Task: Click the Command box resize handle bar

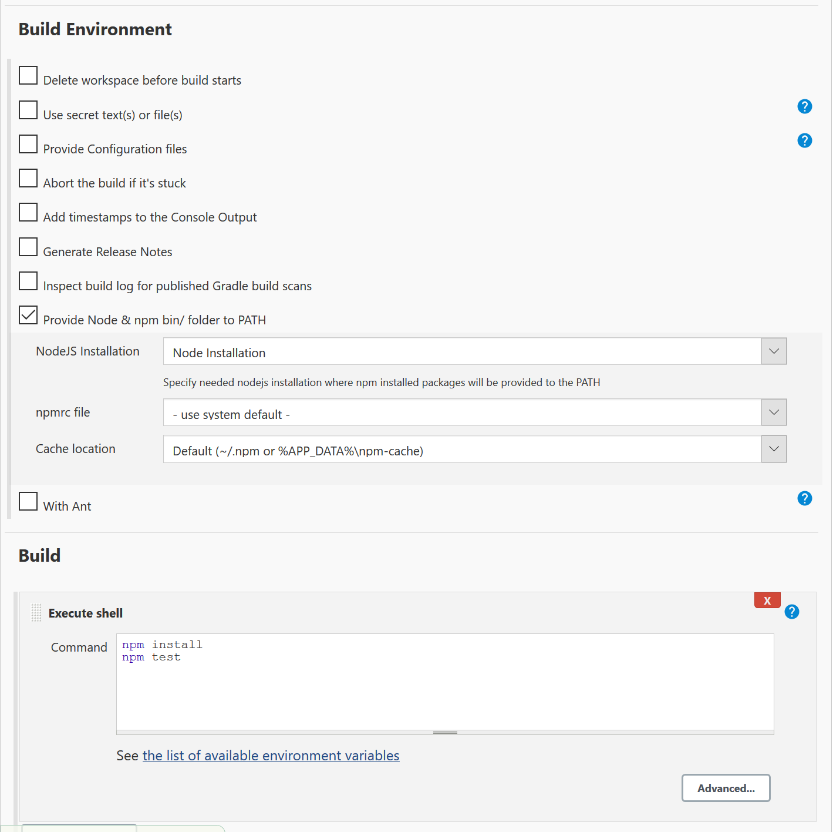Action: pyautogui.click(x=445, y=733)
